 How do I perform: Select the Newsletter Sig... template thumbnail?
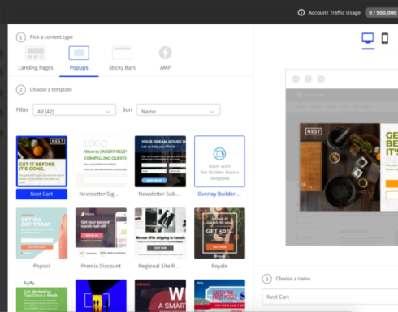(x=101, y=161)
